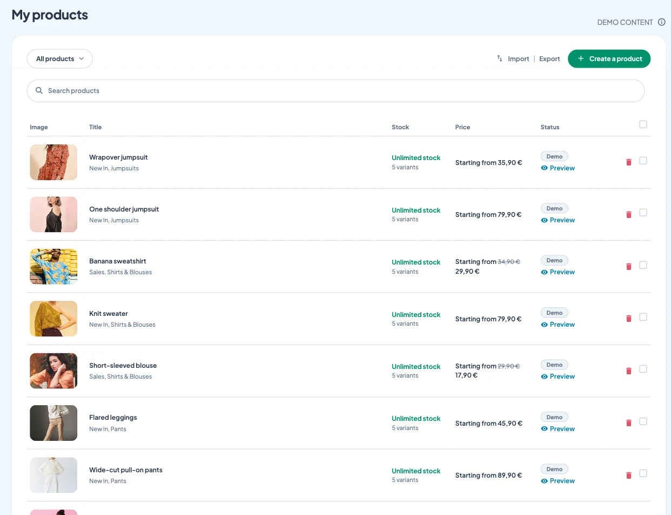Trash the Short-sleeved blouse product

[628, 371]
